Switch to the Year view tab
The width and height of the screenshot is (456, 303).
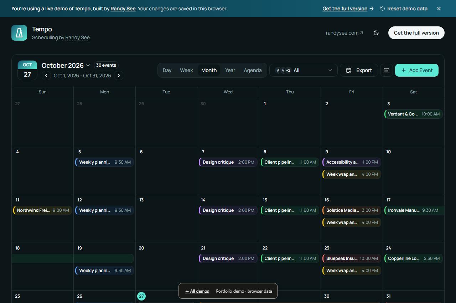coord(230,70)
